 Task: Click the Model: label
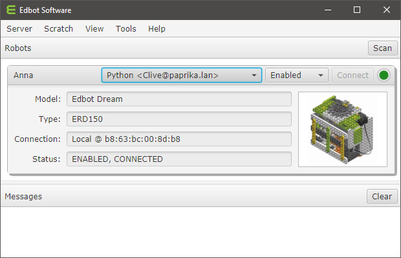48,99
